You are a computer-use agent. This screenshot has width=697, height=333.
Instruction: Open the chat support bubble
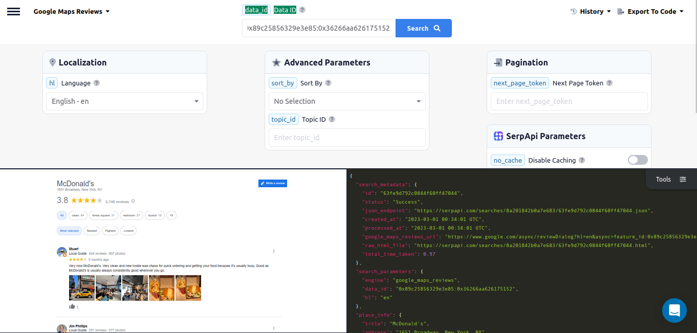(x=674, y=310)
